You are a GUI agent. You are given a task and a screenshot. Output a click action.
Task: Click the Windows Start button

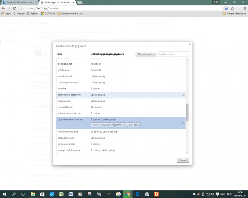[x=5, y=194]
